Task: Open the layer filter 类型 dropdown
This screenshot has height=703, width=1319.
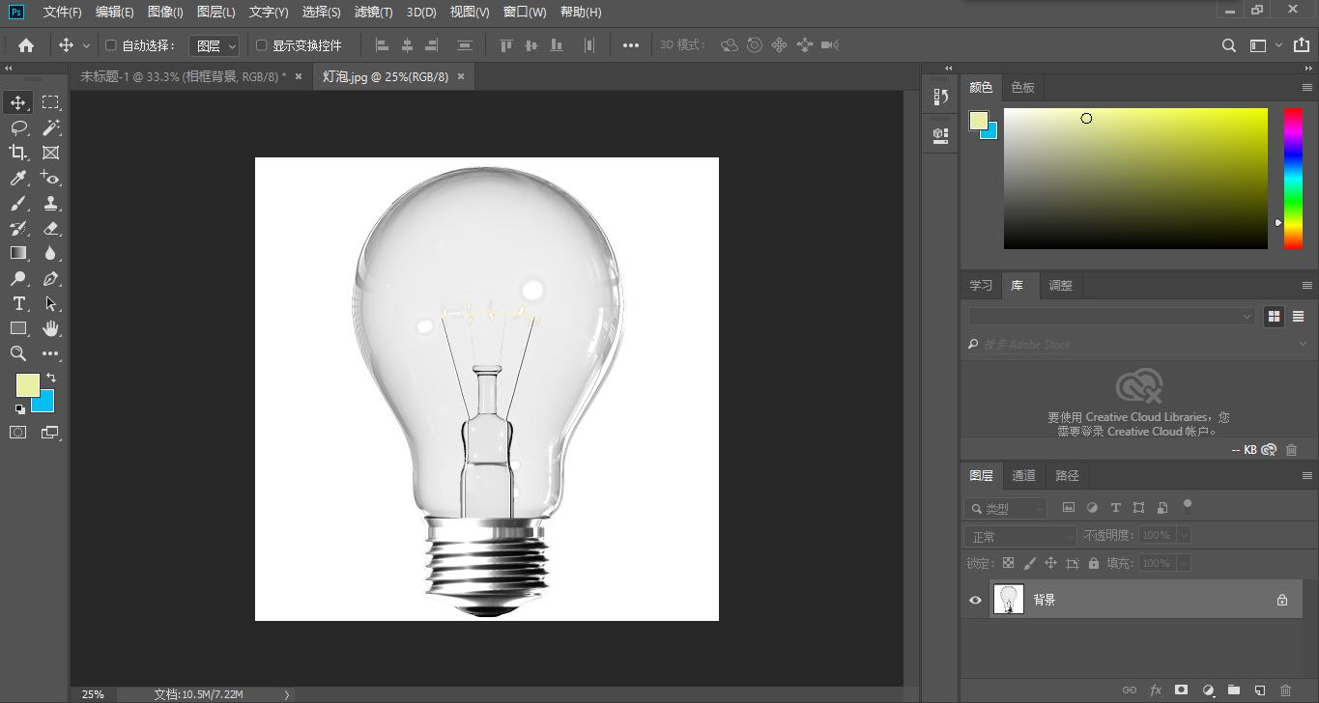Action: (1006, 508)
